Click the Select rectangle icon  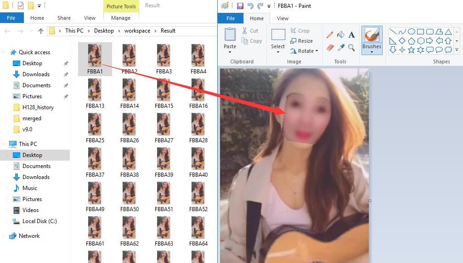[278, 35]
